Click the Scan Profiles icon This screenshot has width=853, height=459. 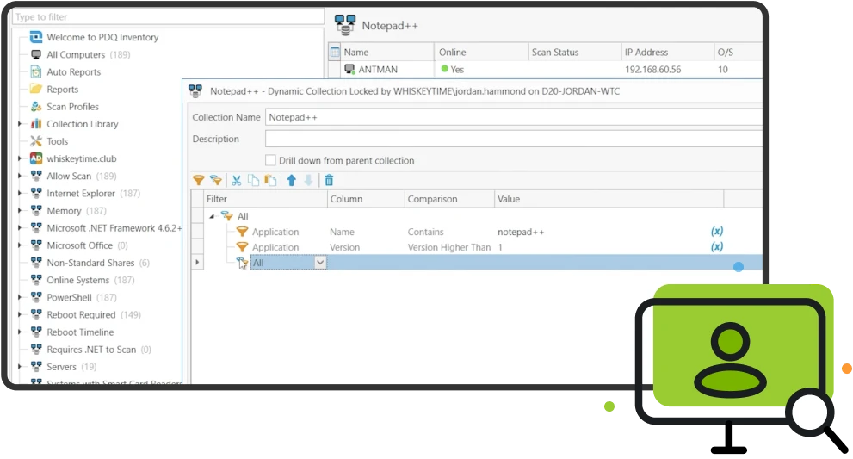pos(36,106)
